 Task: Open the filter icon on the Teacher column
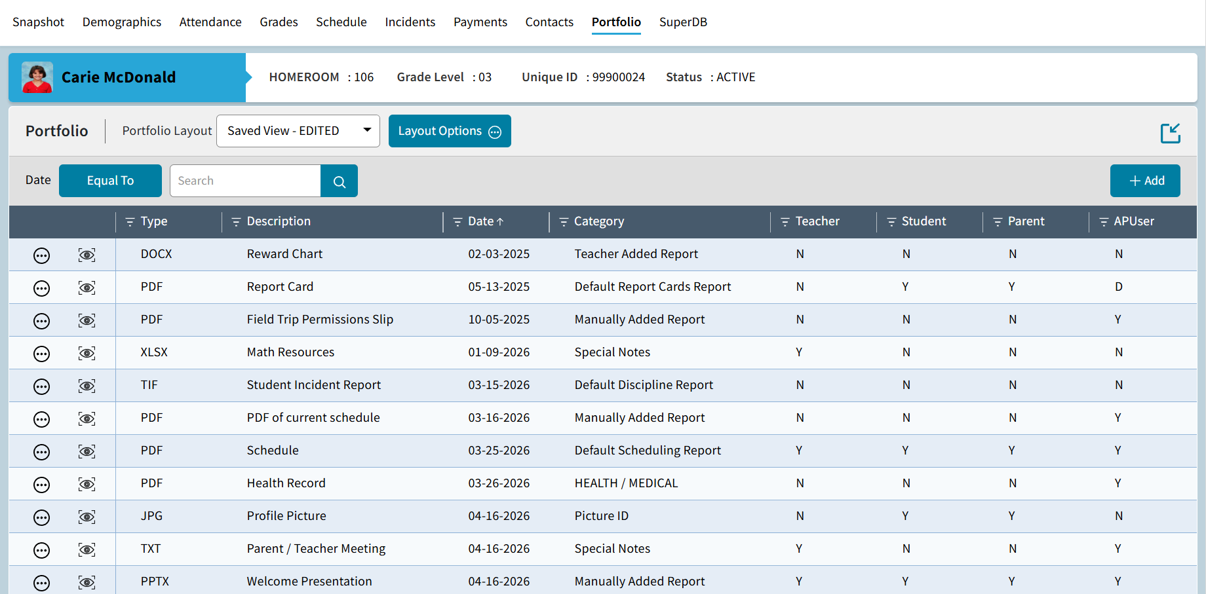point(785,222)
